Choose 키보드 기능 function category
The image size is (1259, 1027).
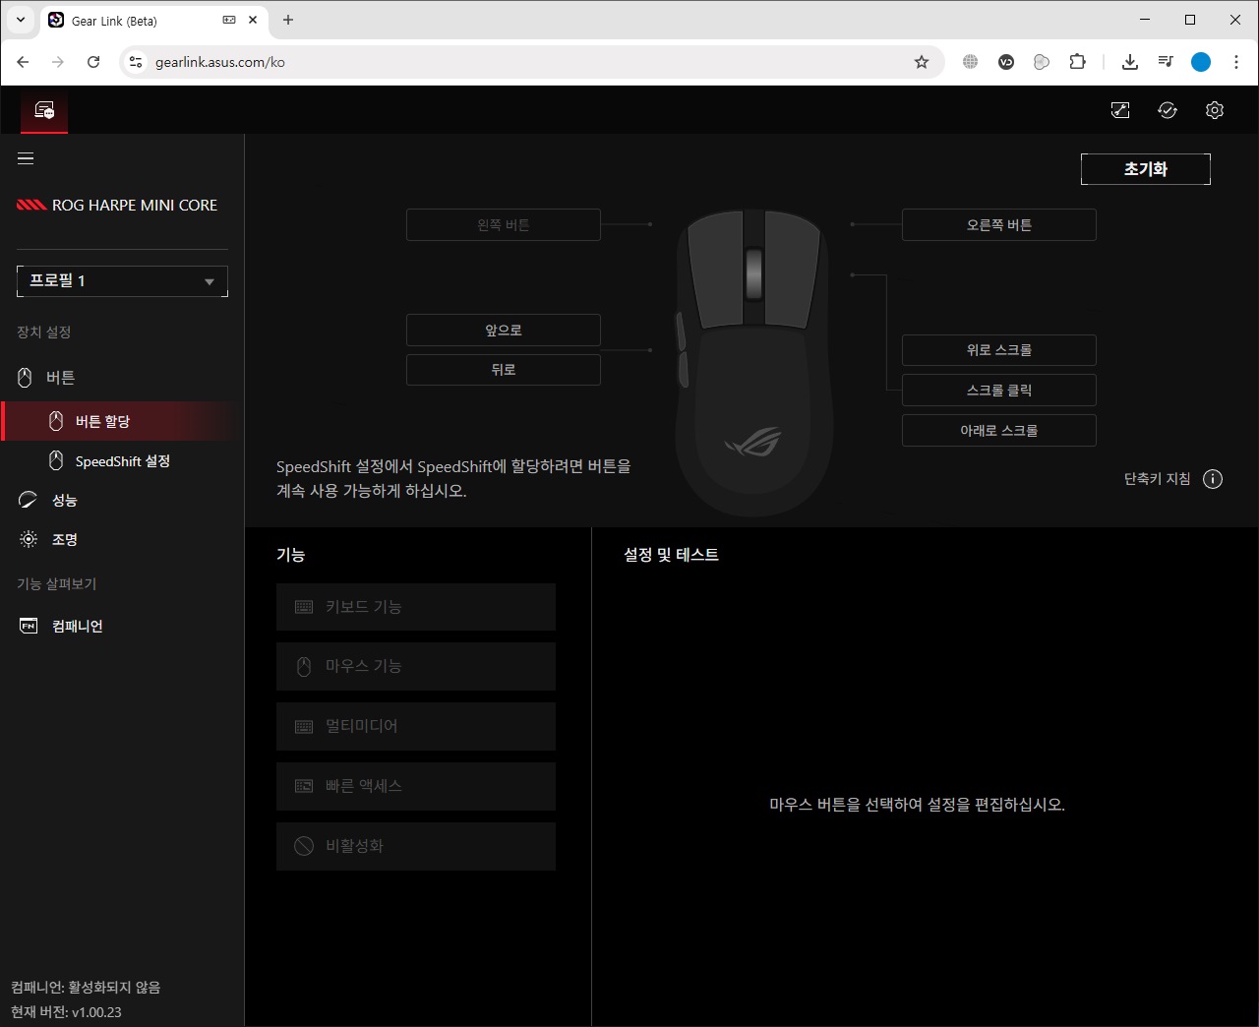[x=416, y=607]
